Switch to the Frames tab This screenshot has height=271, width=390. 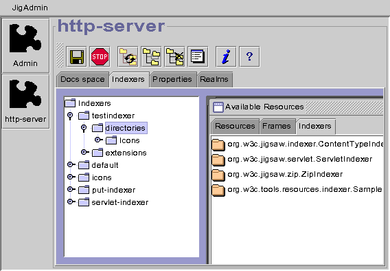tap(277, 127)
